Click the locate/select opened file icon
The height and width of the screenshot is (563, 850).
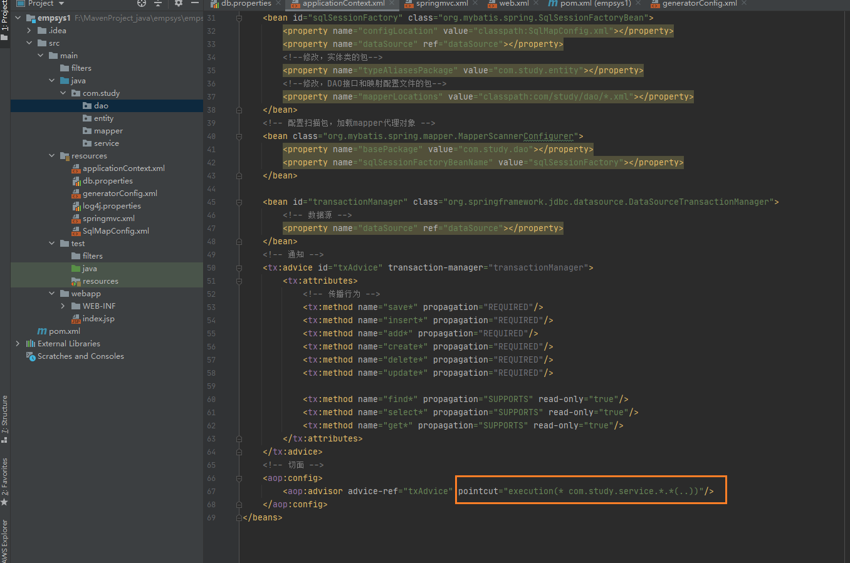pos(142,3)
